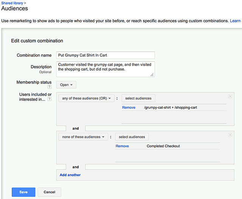Open the 'Learn' more link
242x199 pixels.
pos(235,21)
